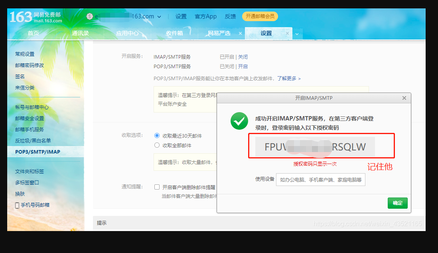Click the green checkmark in the IMAP/SMTP dialog
This screenshot has height=253, width=438.
pyautogui.click(x=239, y=121)
